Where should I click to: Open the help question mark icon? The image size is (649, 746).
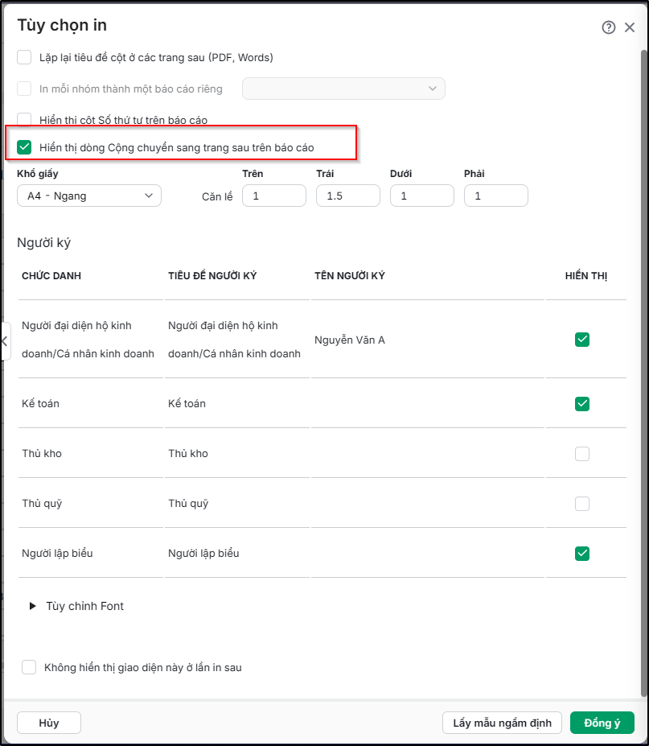pyautogui.click(x=608, y=27)
